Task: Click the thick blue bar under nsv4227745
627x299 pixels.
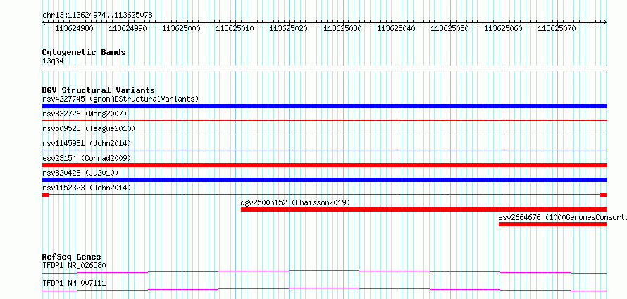Action: point(324,106)
